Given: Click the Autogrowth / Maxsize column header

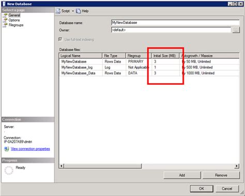Looking at the screenshot, I should [x=209, y=56].
